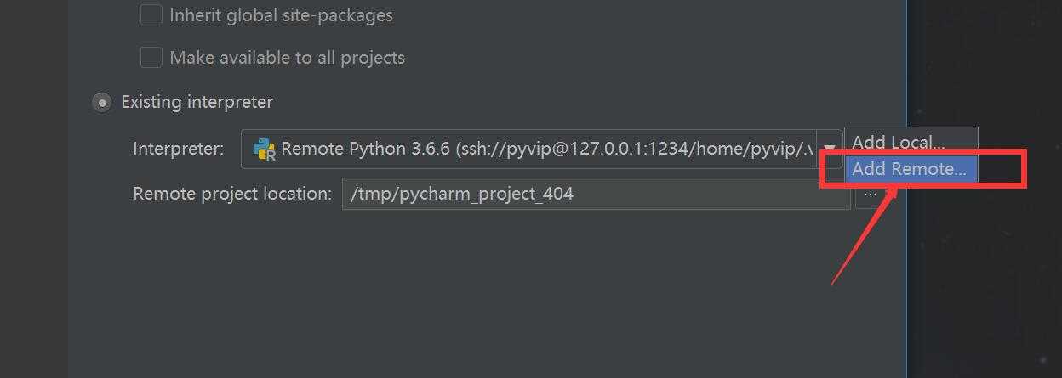Open the Remote Python 3.6.6 interpreter combo box
This screenshot has width=1062, height=378.
(x=541, y=149)
